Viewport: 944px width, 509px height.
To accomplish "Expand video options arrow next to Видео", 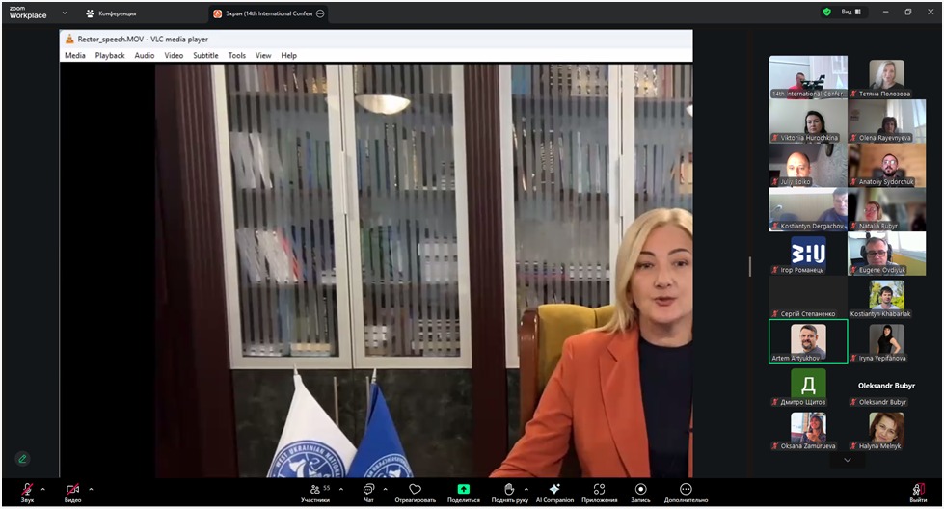I will tap(91, 489).
